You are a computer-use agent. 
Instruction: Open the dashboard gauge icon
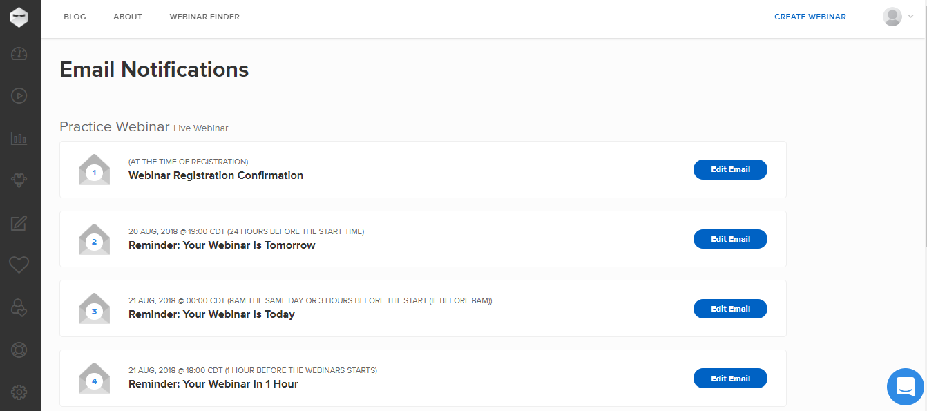19,54
